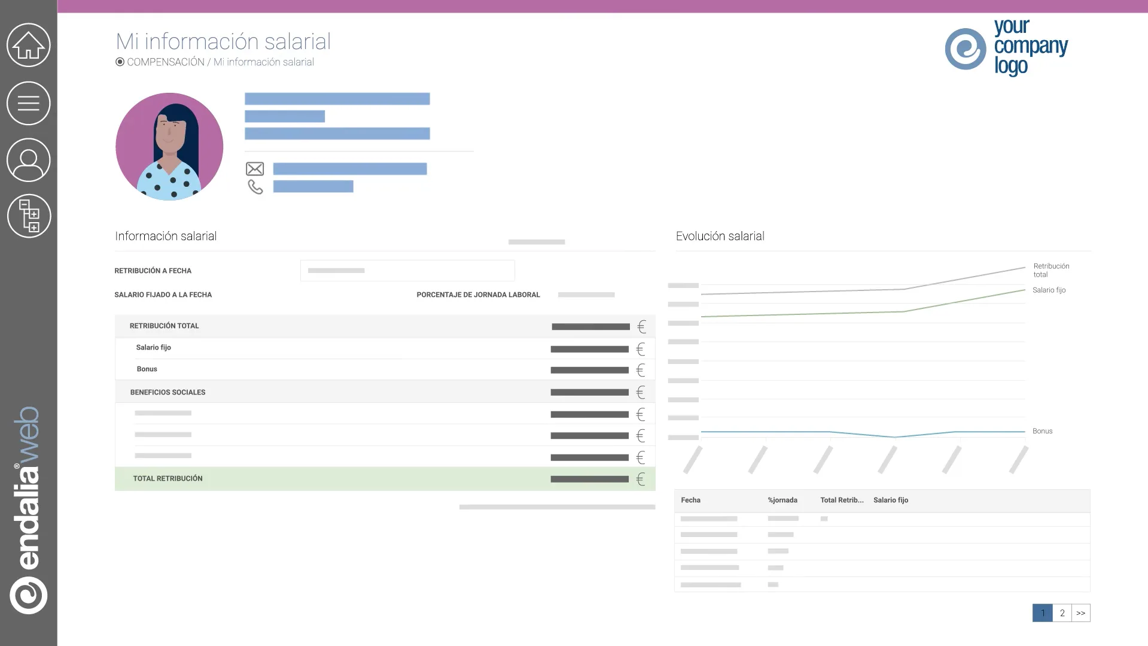Expand the BENEFICIOS SOCIALES section row

(385, 392)
